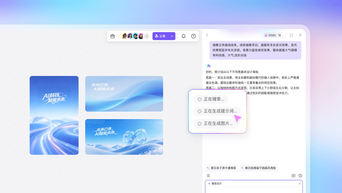Click the AI assistant logo above the reply
The width and height of the screenshot is (342, 193).
(208, 66)
